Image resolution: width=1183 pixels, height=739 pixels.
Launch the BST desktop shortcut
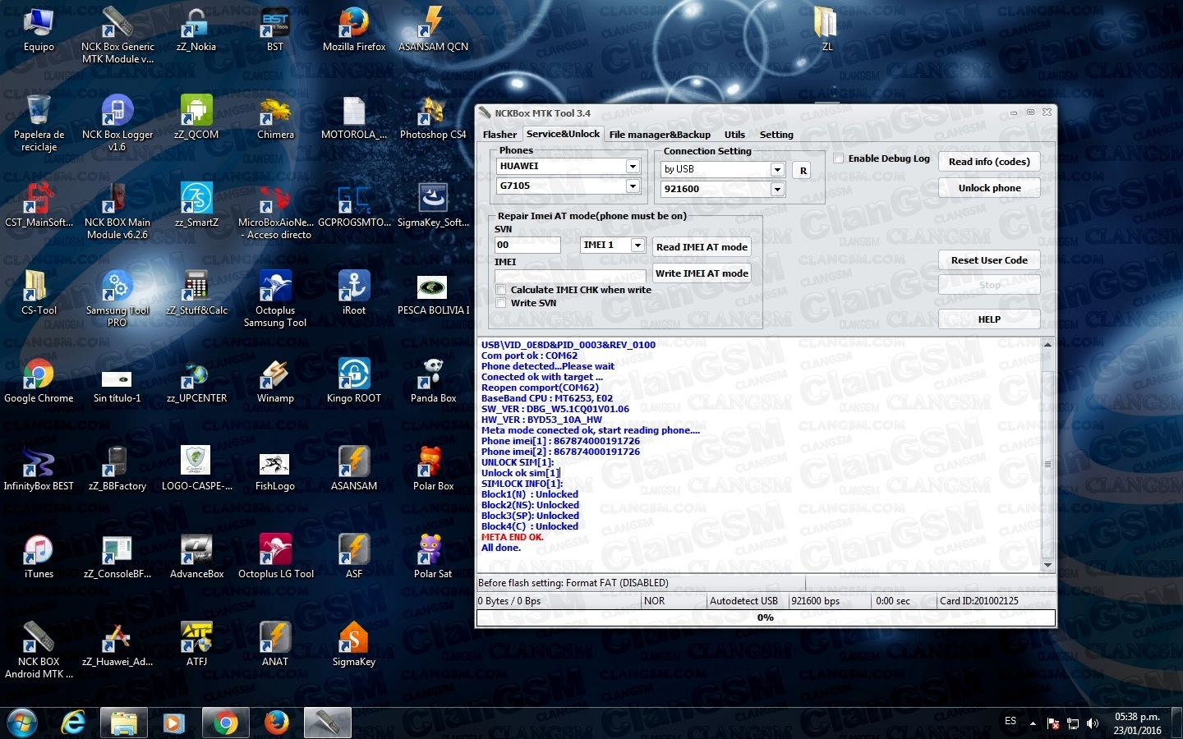pyautogui.click(x=275, y=30)
